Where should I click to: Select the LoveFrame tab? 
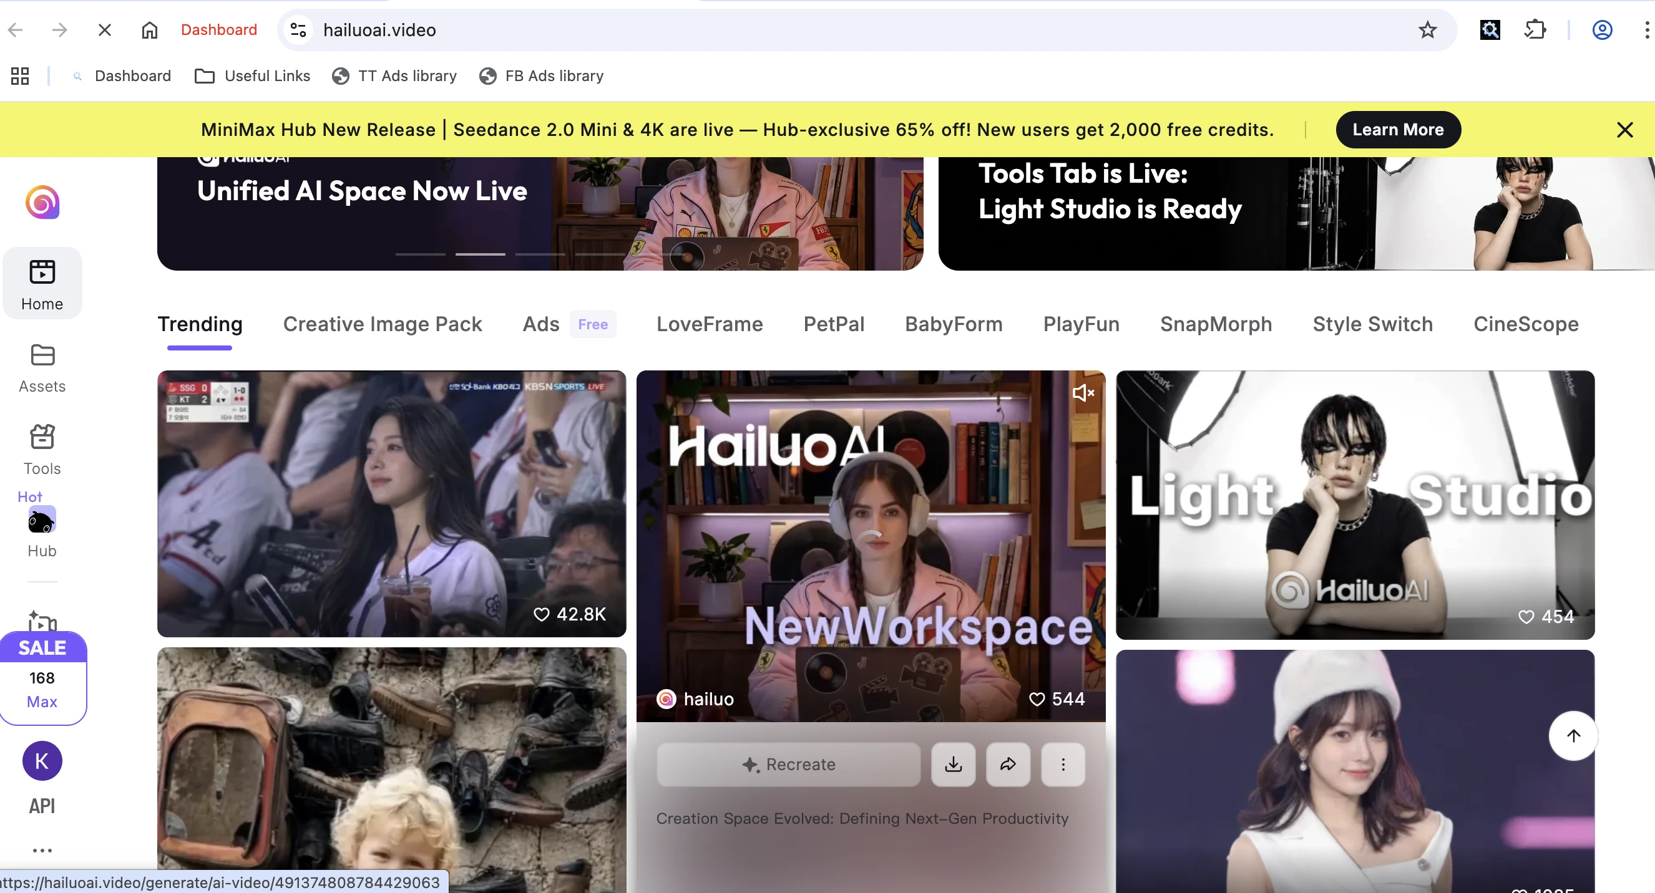coord(710,324)
